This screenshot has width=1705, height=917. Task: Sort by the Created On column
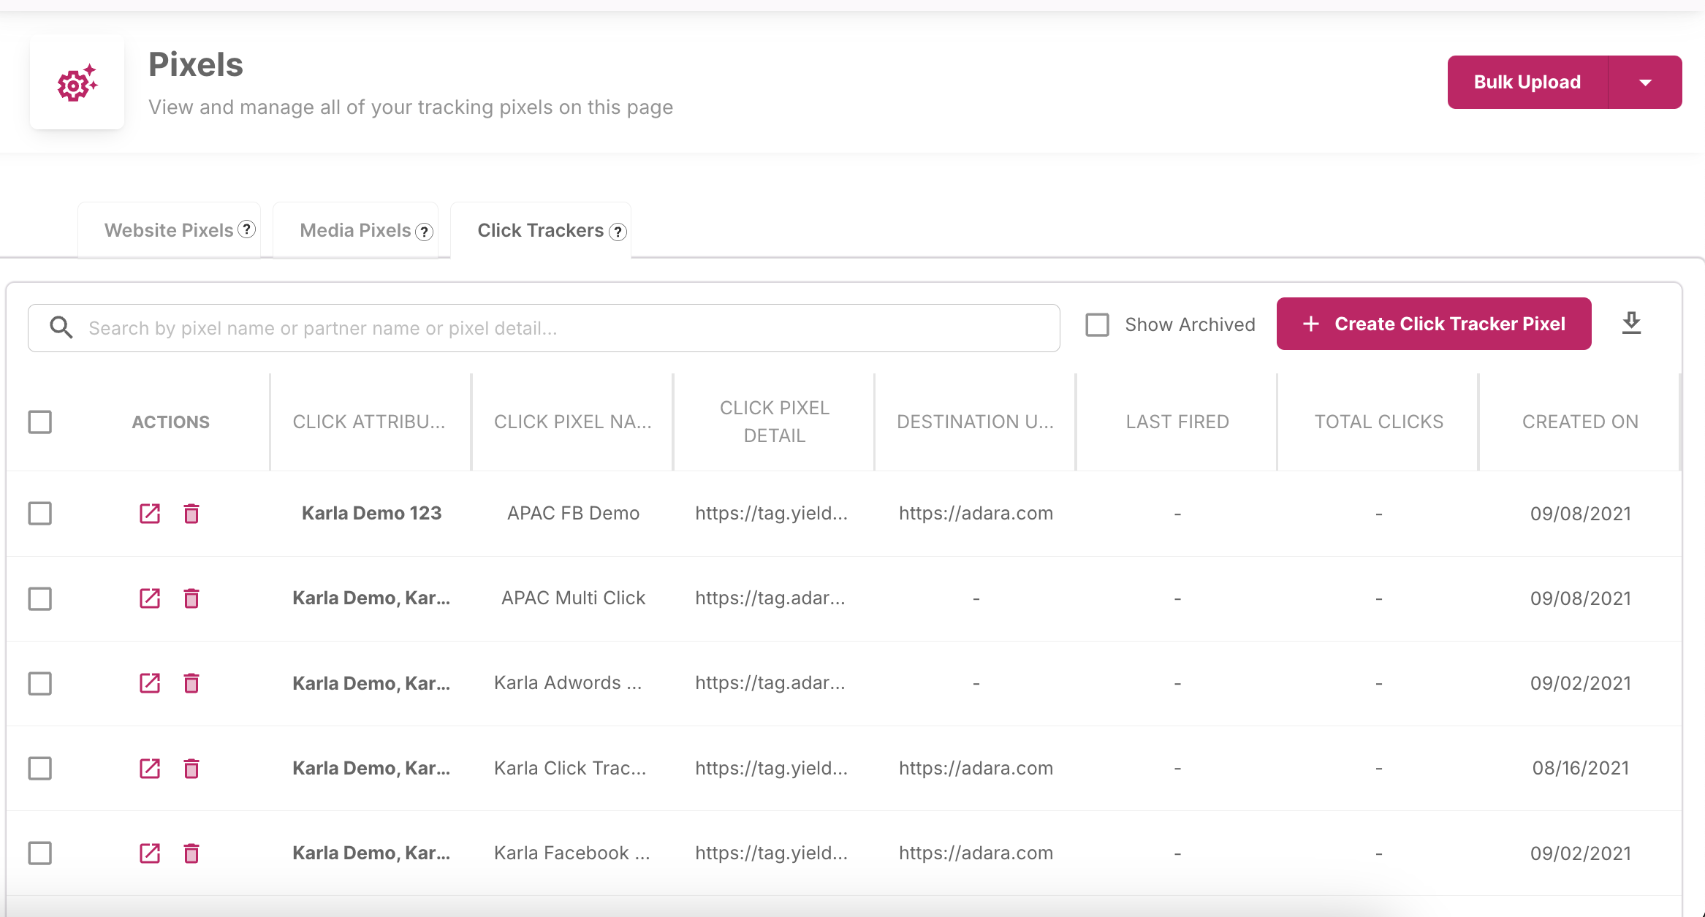(x=1580, y=422)
